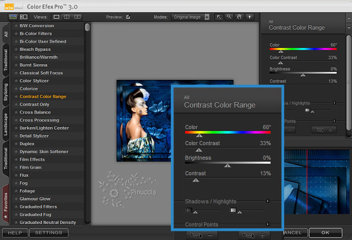
Task: Select the Film Grain filter in list
Action: click(x=32, y=167)
